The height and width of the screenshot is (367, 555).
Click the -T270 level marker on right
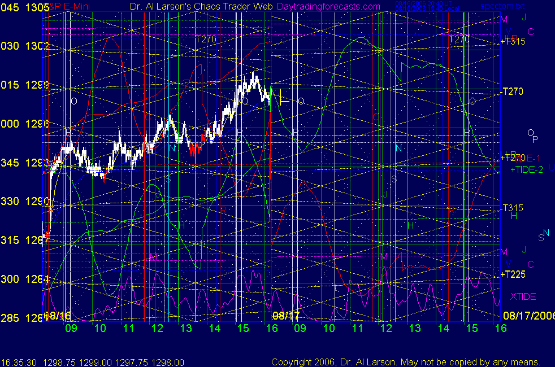tap(513, 91)
